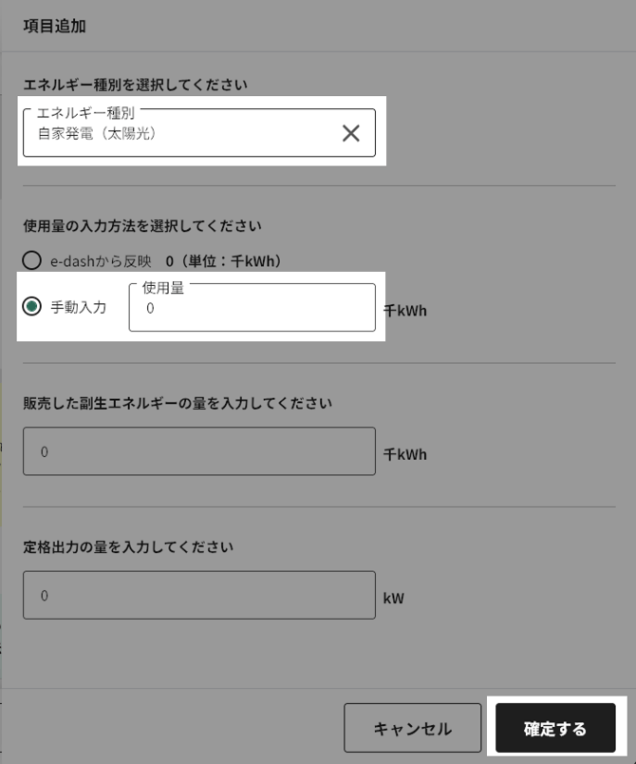Select the 手動入力 radio button
636x764 pixels.
(31, 307)
